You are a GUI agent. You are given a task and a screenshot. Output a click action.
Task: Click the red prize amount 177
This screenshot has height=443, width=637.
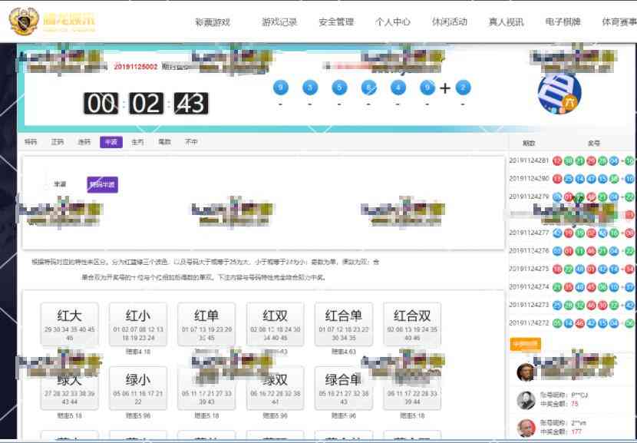pos(576,431)
